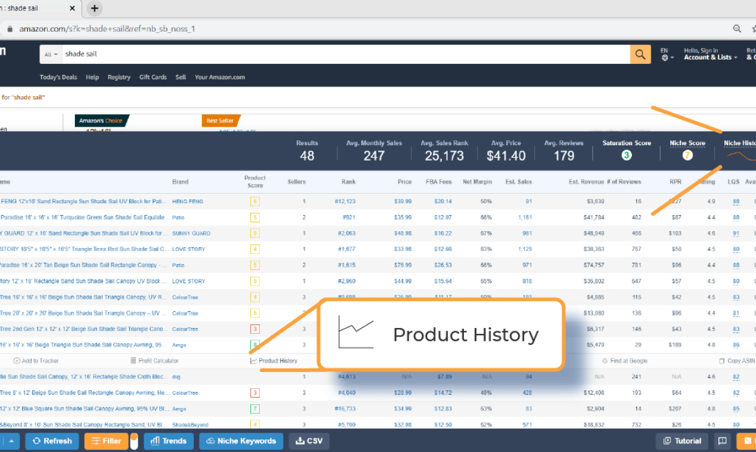Sort the table by Brand column
The width and height of the screenshot is (756, 452).
point(180,181)
